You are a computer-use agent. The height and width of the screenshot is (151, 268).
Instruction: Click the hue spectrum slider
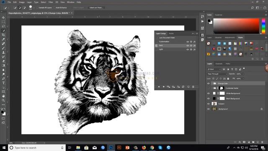click(x=263, y=26)
